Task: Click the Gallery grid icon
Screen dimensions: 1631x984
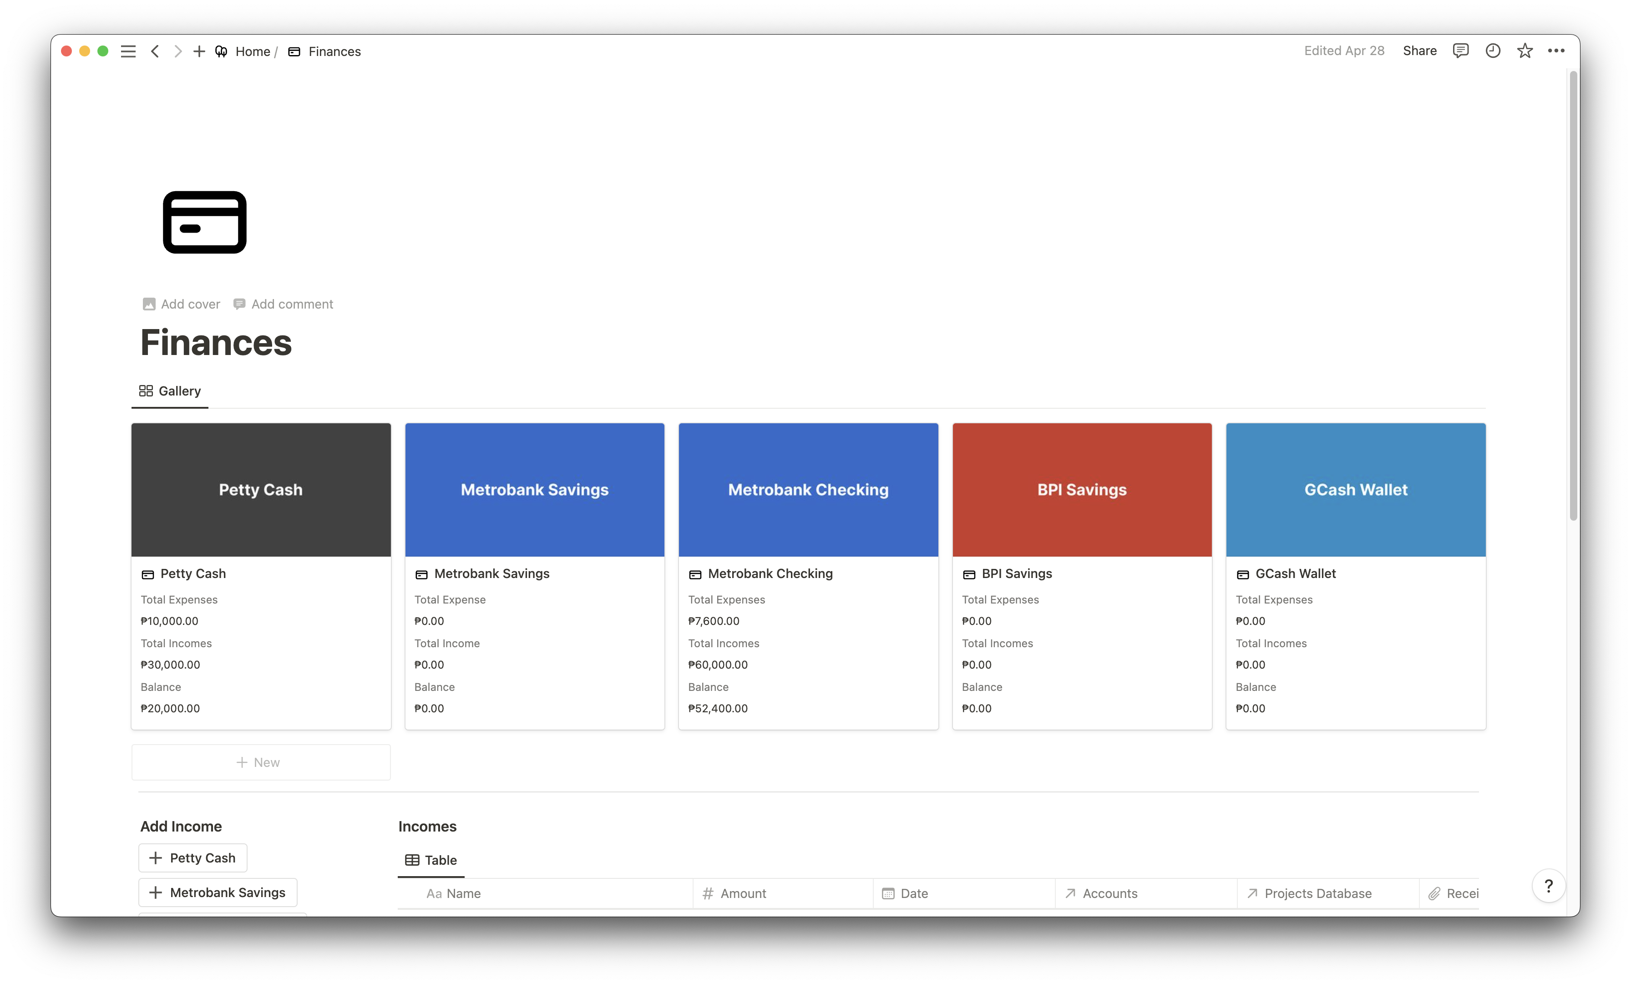Action: point(146,391)
